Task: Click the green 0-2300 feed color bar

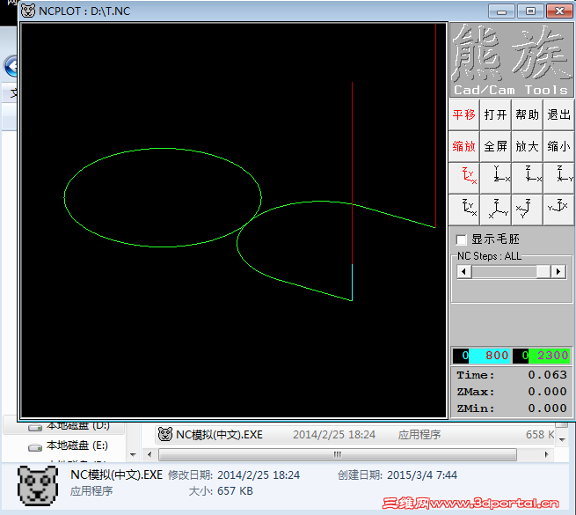Action: pos(541,356)
